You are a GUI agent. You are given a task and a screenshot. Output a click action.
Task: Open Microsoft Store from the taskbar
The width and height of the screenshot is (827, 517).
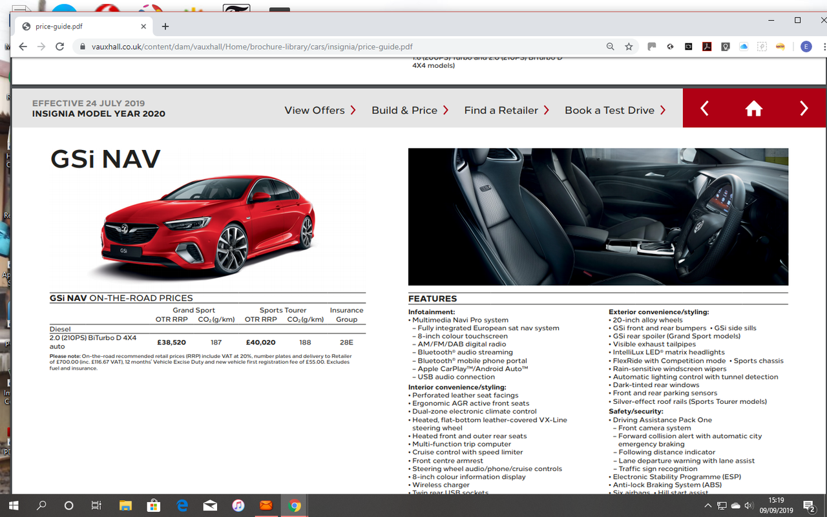154,505
